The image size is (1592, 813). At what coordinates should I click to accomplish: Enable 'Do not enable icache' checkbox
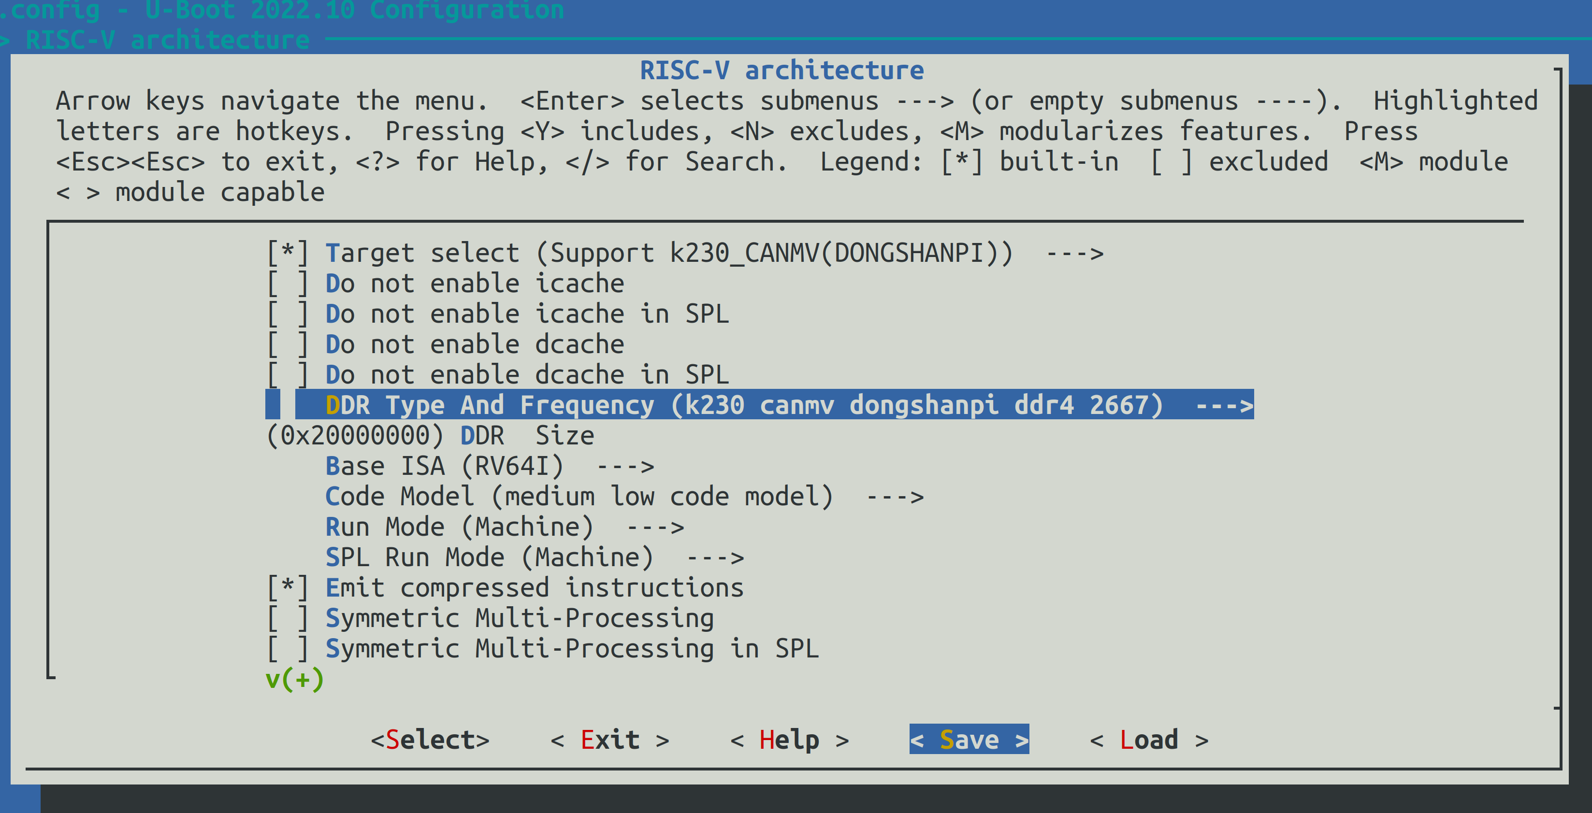[288, 284]
